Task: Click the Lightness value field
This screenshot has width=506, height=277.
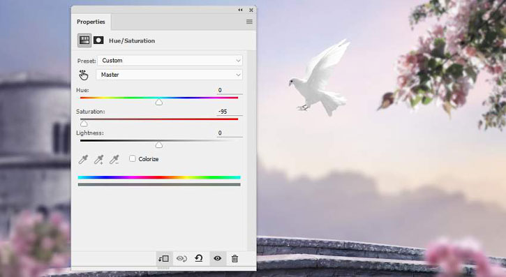Action: (230, 133)
